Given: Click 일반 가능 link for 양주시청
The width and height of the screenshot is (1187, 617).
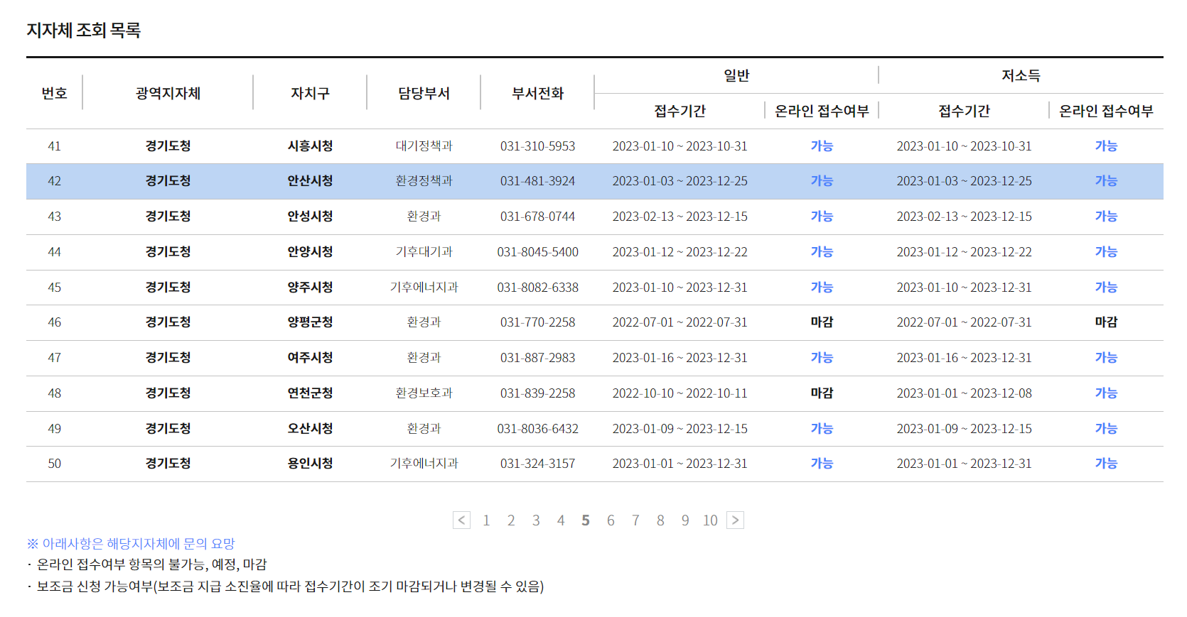Looking at the screenshot, I should click(822, 288).
